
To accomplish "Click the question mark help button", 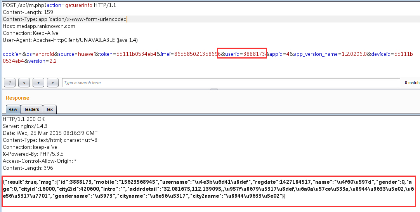I will (10, 83).
